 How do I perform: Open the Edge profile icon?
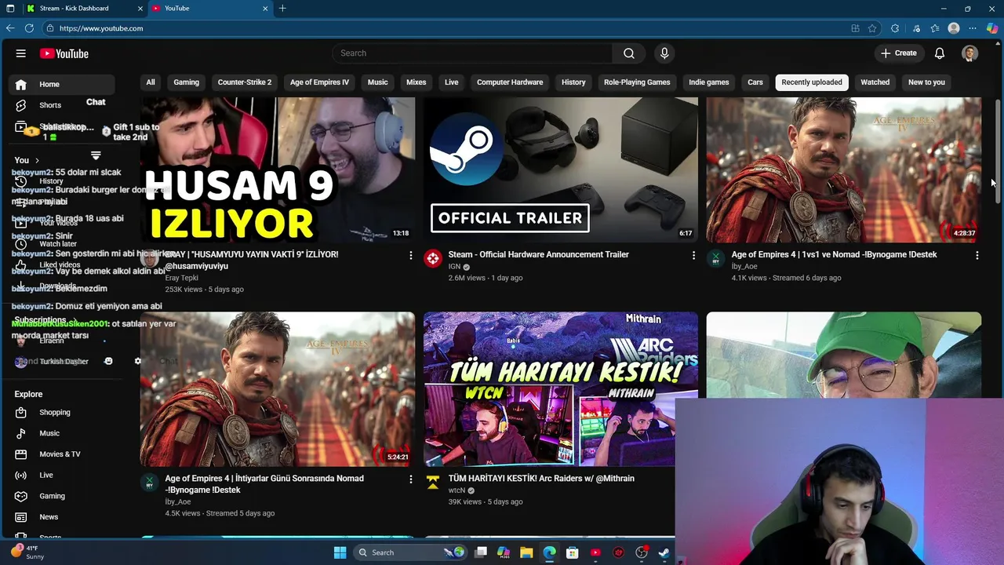tap(954, 28)
